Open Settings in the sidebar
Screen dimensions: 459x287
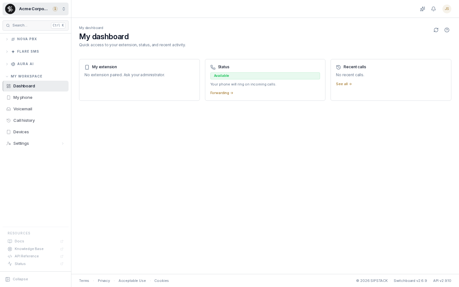36,143
